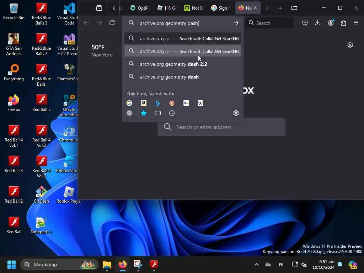
Task: Select the Recycle Bin desktop icon
Action: pos(14,12)
